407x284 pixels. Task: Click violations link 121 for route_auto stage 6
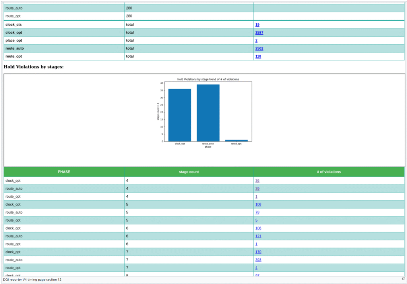258,236
